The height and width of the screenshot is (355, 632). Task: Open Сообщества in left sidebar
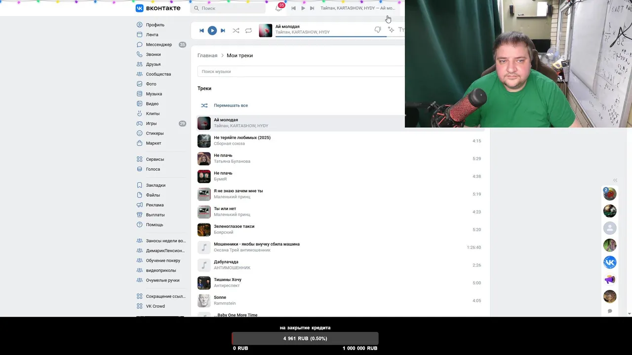(x=158, y=74)
